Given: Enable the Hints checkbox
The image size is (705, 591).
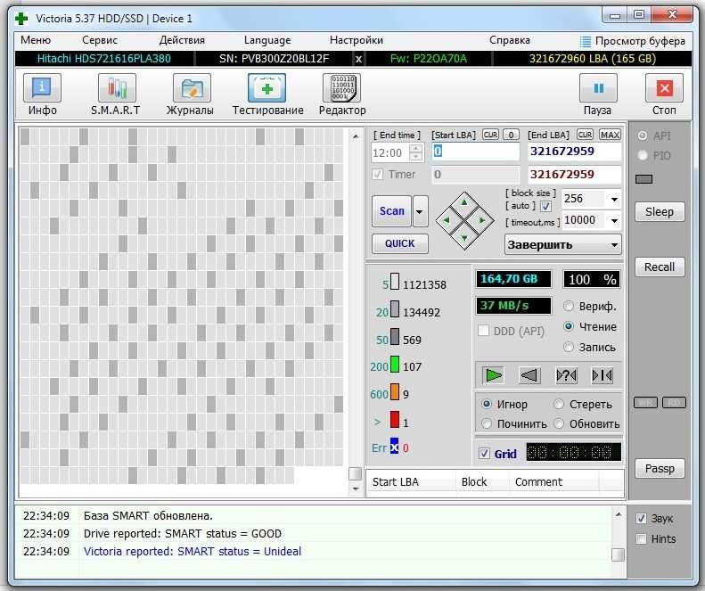Looking at the screenshot, I should (641, 538).
